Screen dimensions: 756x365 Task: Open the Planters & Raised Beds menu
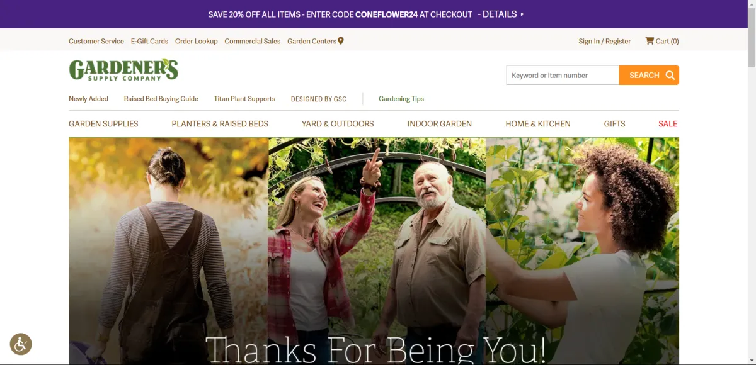[x=220, y=124]
